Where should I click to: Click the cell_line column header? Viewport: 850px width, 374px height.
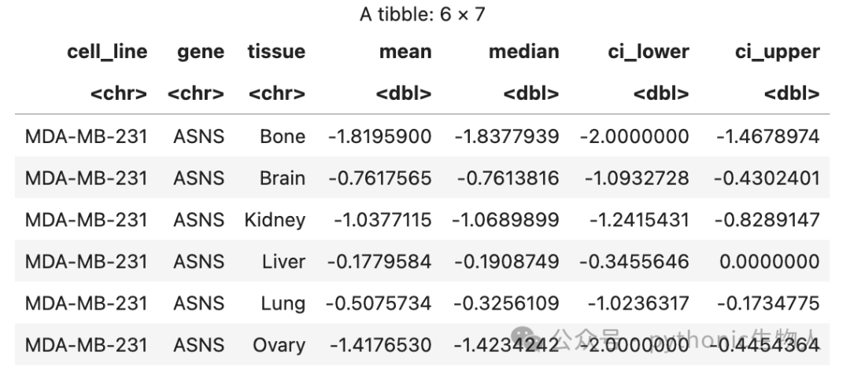pyautogui.click(x=107, y=52)
